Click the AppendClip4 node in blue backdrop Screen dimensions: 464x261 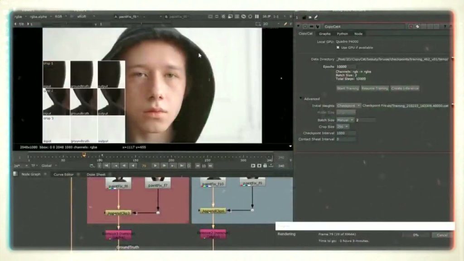[213, 211]
